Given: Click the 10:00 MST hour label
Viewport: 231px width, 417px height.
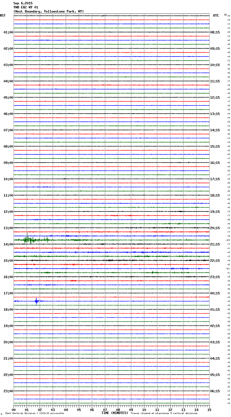Looking at the screenshot, I should pyautogui.click(x=8, y=179).
